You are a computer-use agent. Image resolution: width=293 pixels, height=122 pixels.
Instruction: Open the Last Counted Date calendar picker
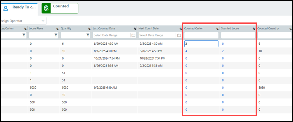133,35
